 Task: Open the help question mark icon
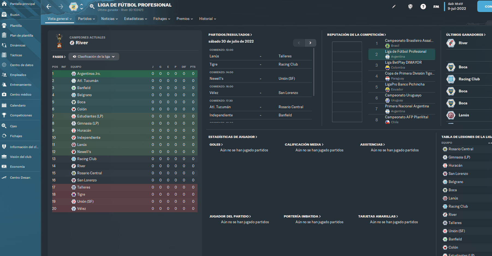423,7
